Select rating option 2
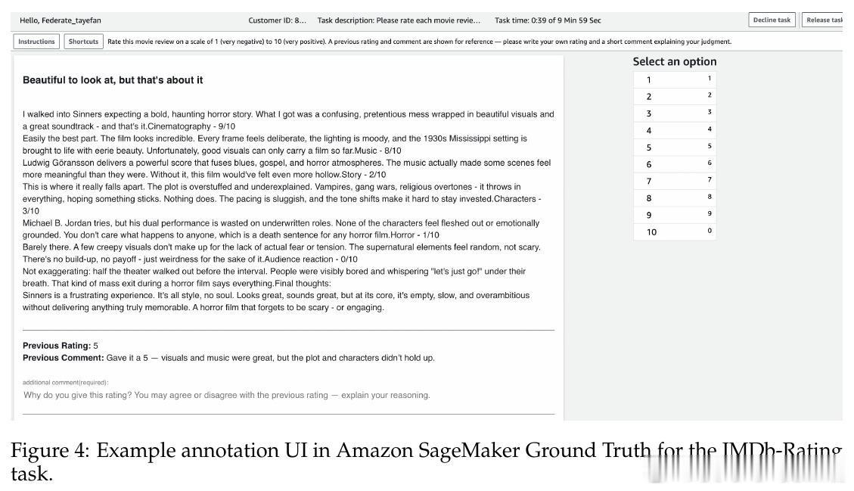 tap(674, 96)
